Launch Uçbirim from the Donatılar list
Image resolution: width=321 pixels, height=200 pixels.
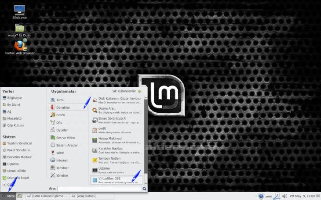click(117, 170)
